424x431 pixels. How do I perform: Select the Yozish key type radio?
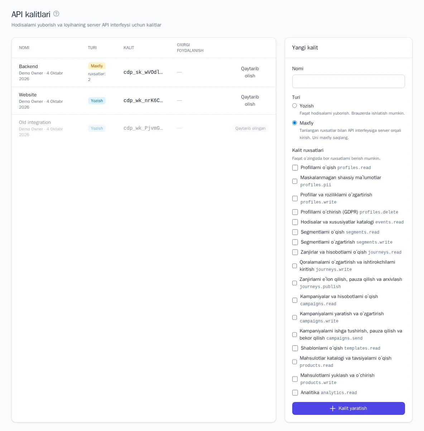tap(295, 106)
